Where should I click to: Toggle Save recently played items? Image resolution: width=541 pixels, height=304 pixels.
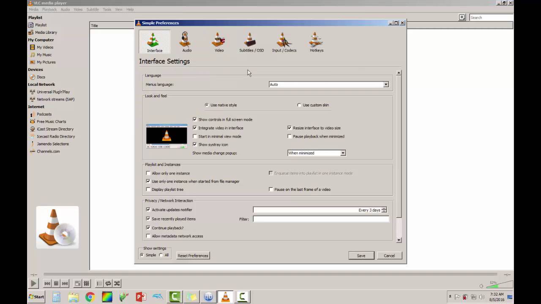tap(148, 219)
